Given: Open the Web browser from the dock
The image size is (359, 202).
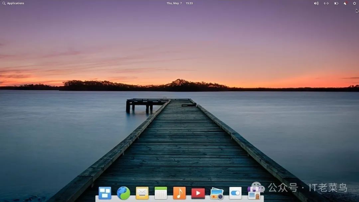Looking at the screenshot, I should (124, 193).
